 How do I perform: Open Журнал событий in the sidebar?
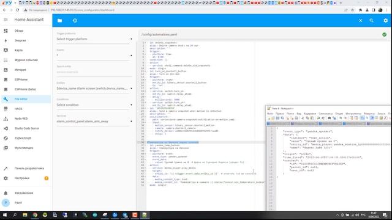[26, 60]
